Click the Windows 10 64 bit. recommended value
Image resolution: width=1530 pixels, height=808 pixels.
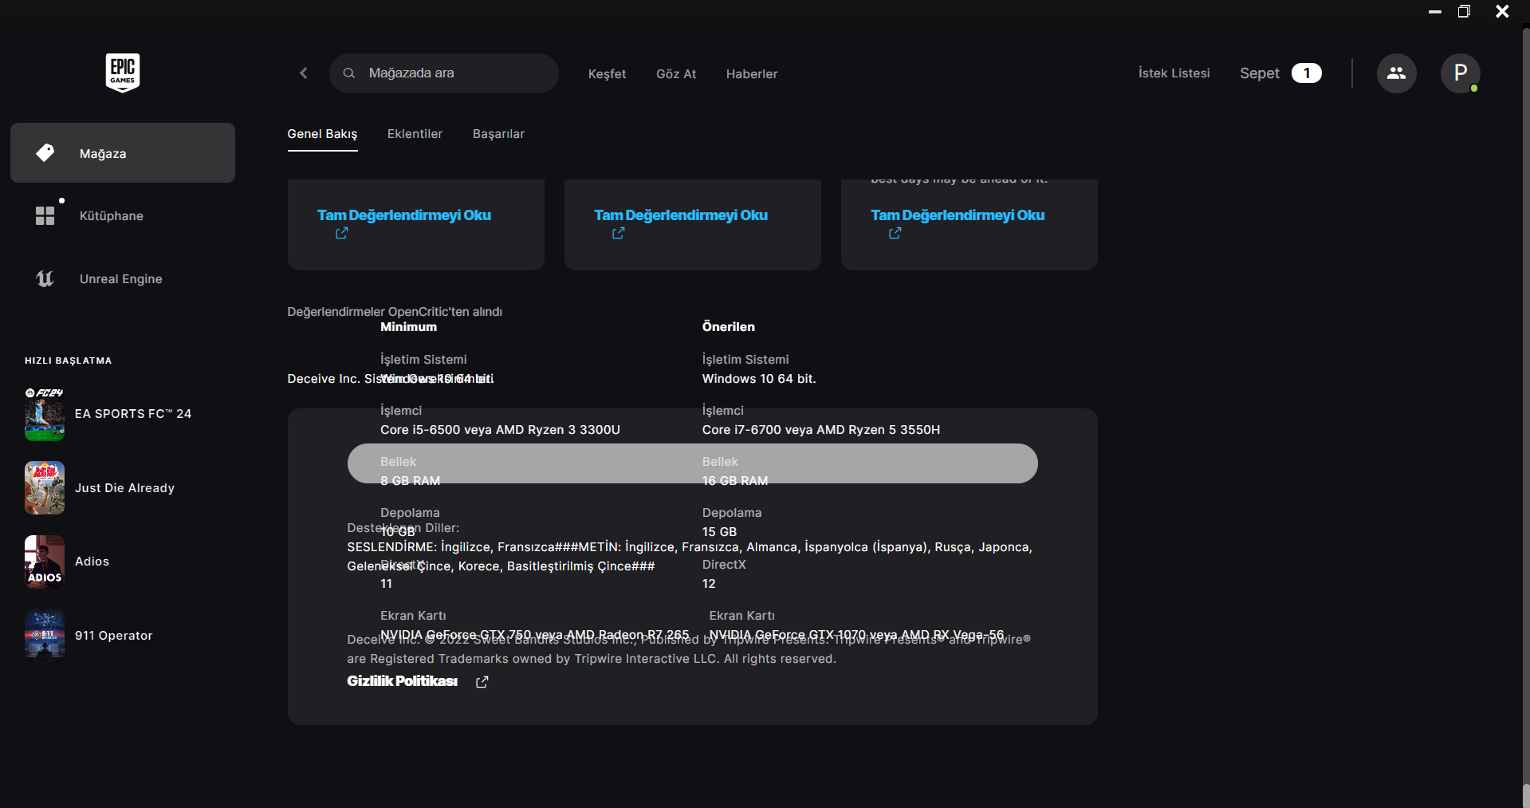coord(759,379)
